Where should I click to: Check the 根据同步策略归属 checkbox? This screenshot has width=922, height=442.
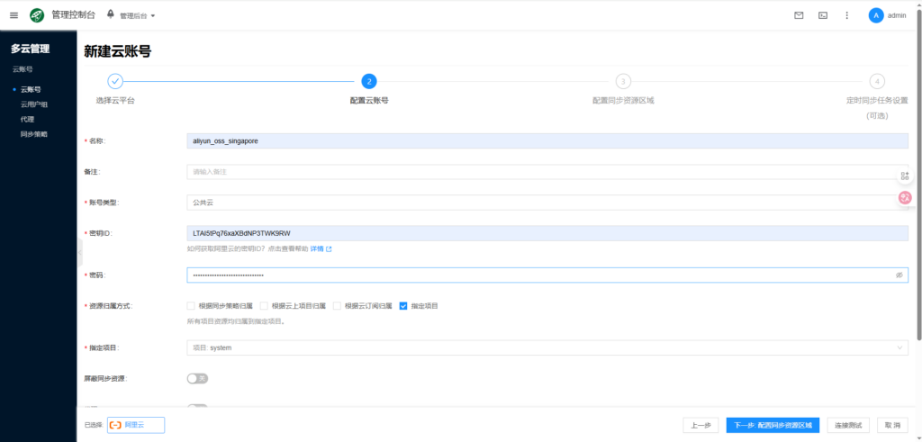click(x=191, y=306)
